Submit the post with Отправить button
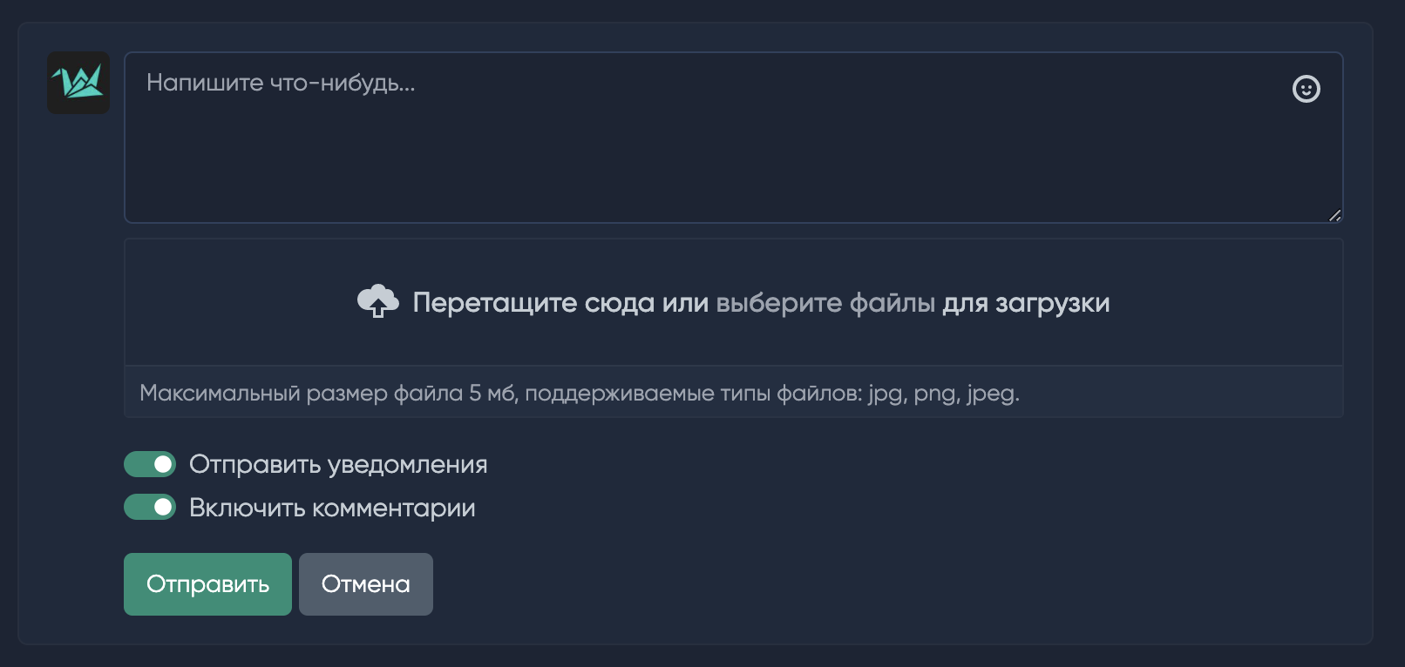 tap(207, 584)
